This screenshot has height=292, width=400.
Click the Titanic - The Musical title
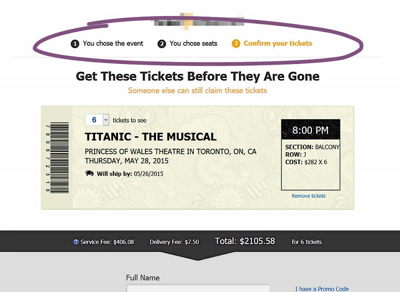coord(150,137)
